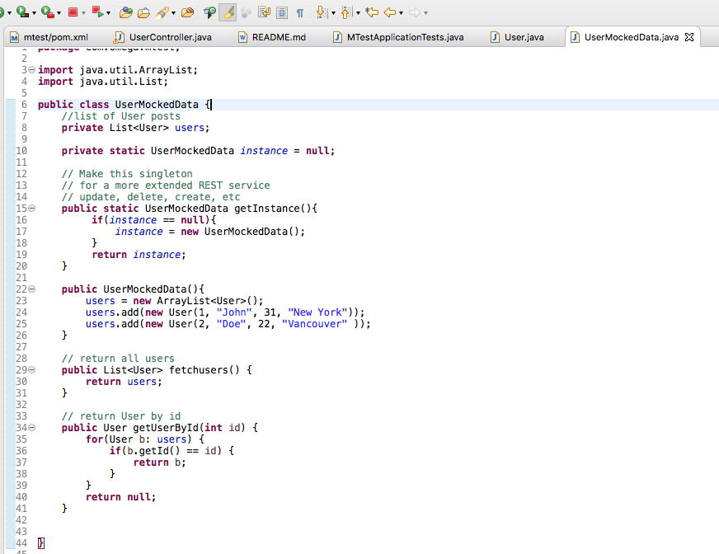719x554 pixels.
Task: Toggle the red Skip All Breakpoints icon
Action: coord(96,12)
